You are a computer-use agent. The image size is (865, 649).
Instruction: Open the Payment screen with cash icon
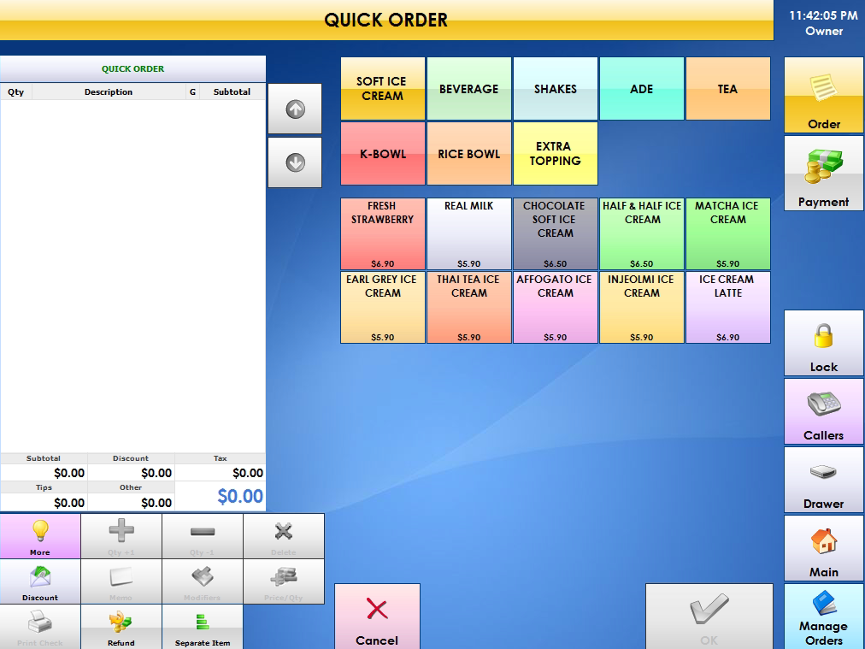click(x=823, y=174)
